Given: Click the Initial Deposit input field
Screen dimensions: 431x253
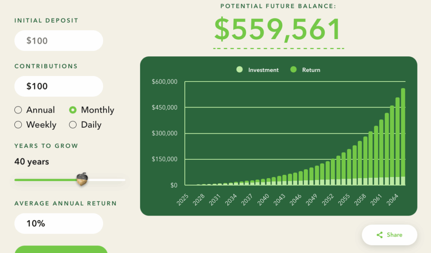Looking at the screenshot, I should [59, 41].
